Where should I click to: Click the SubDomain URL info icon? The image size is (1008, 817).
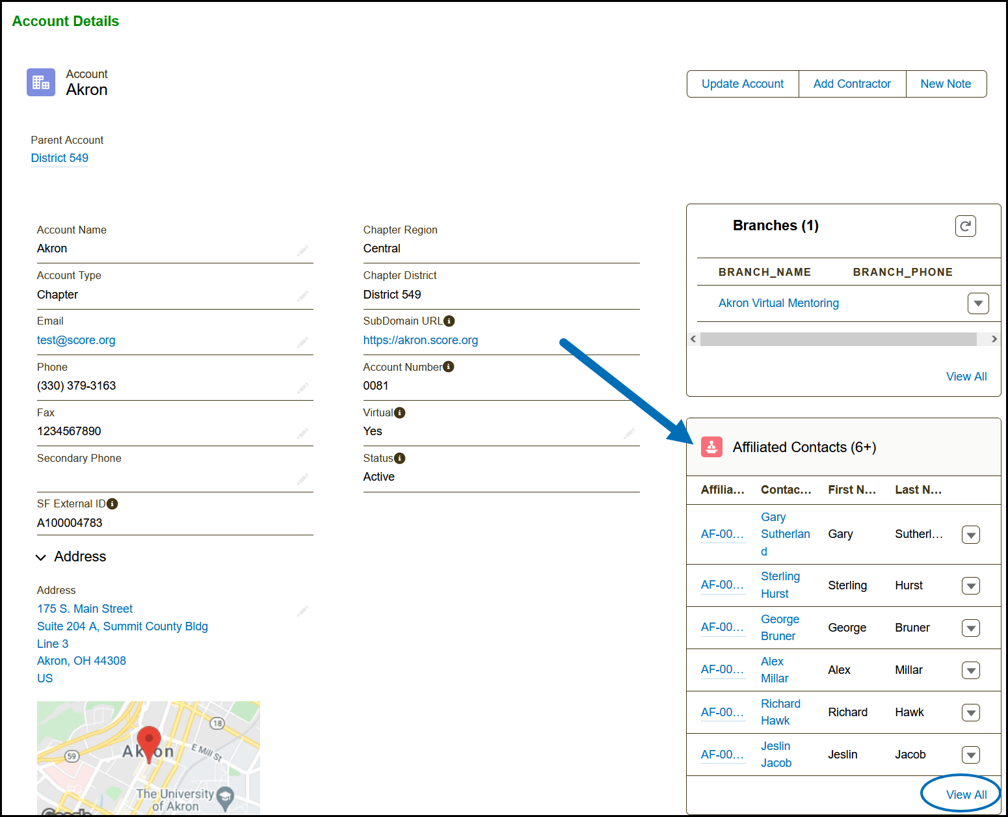[449, 321]
